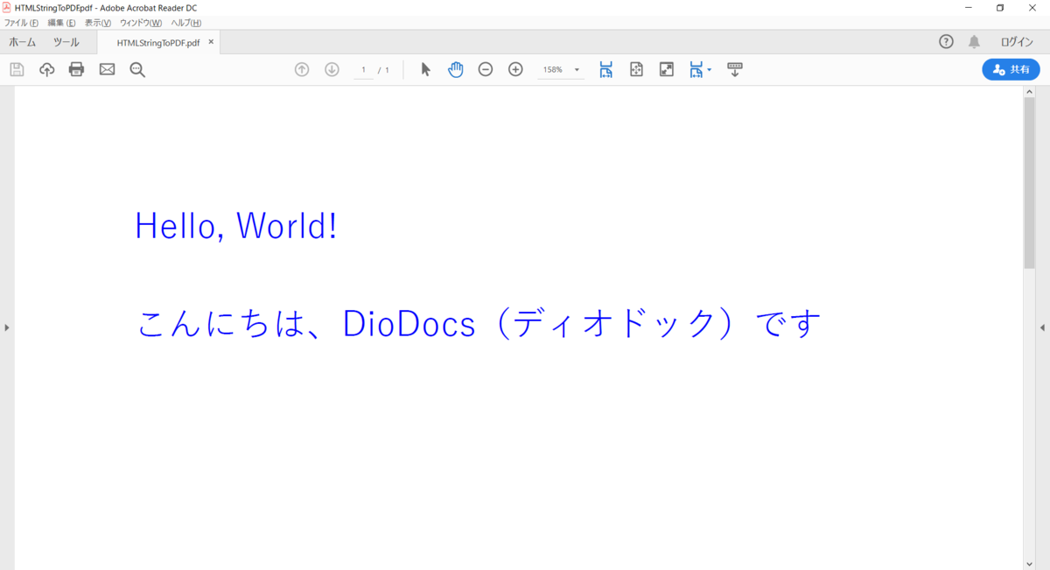1050x570 pixels.
Task: Switch to the ホーム tab
Action: pyautogui.click(x=23, y=42)
